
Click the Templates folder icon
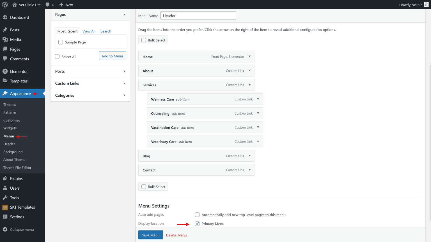pos(5,81)
